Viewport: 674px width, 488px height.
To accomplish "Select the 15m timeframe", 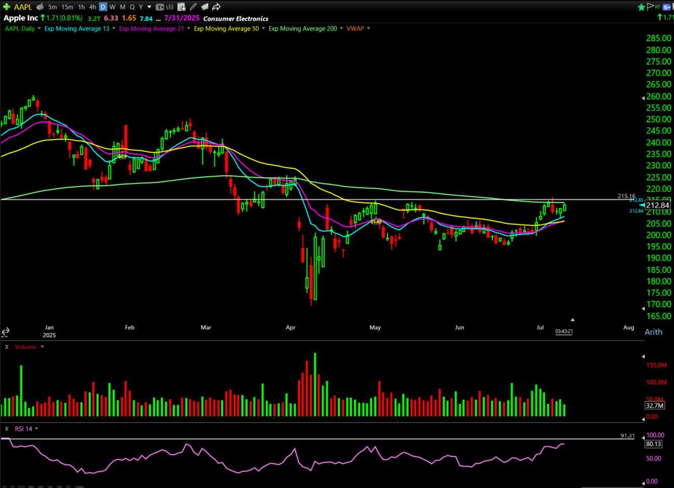I will [68, 7].
